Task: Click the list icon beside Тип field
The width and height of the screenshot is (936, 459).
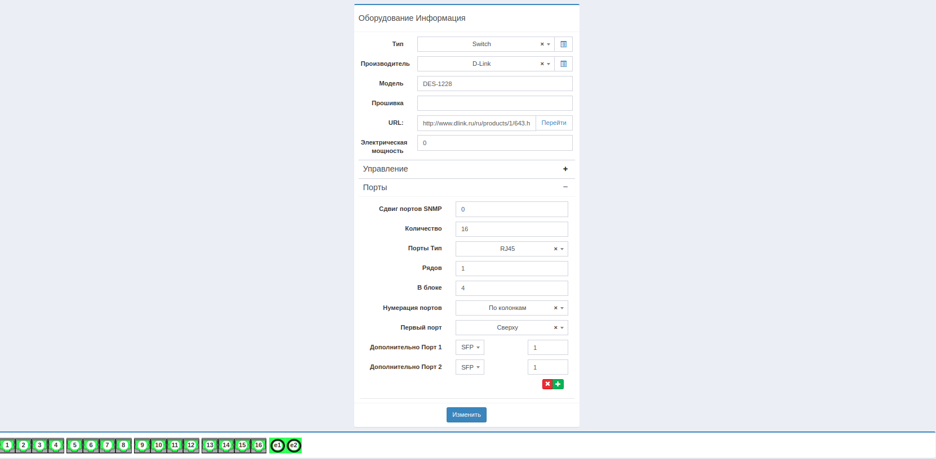Action: click(563, 44)
